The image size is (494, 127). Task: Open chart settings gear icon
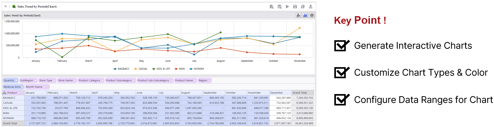(312, 15)
